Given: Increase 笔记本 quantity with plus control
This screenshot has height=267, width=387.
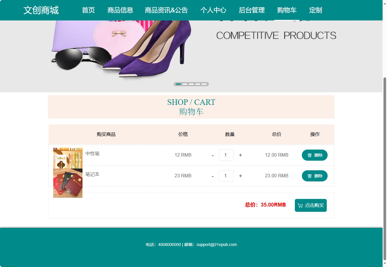Looking at the screenshot, I should (240, 176).
